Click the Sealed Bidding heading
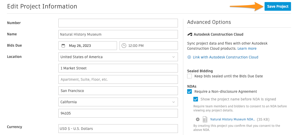Screen dimensions: 299x135 click(200, 71)
